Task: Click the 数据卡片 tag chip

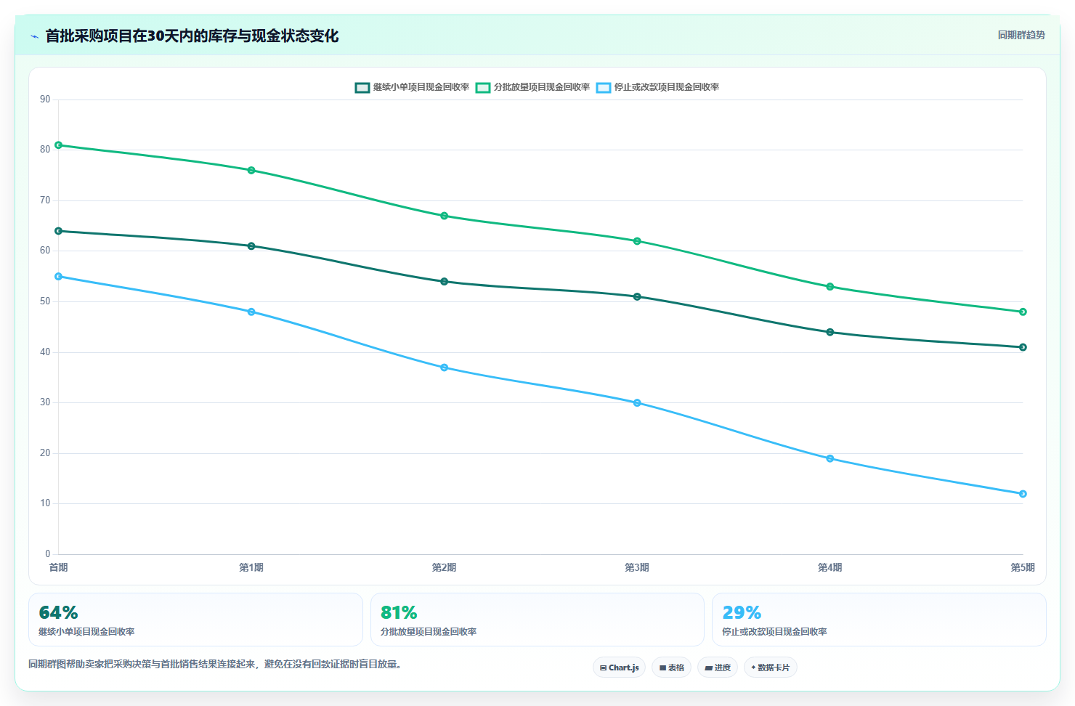Action: [770, 668]
